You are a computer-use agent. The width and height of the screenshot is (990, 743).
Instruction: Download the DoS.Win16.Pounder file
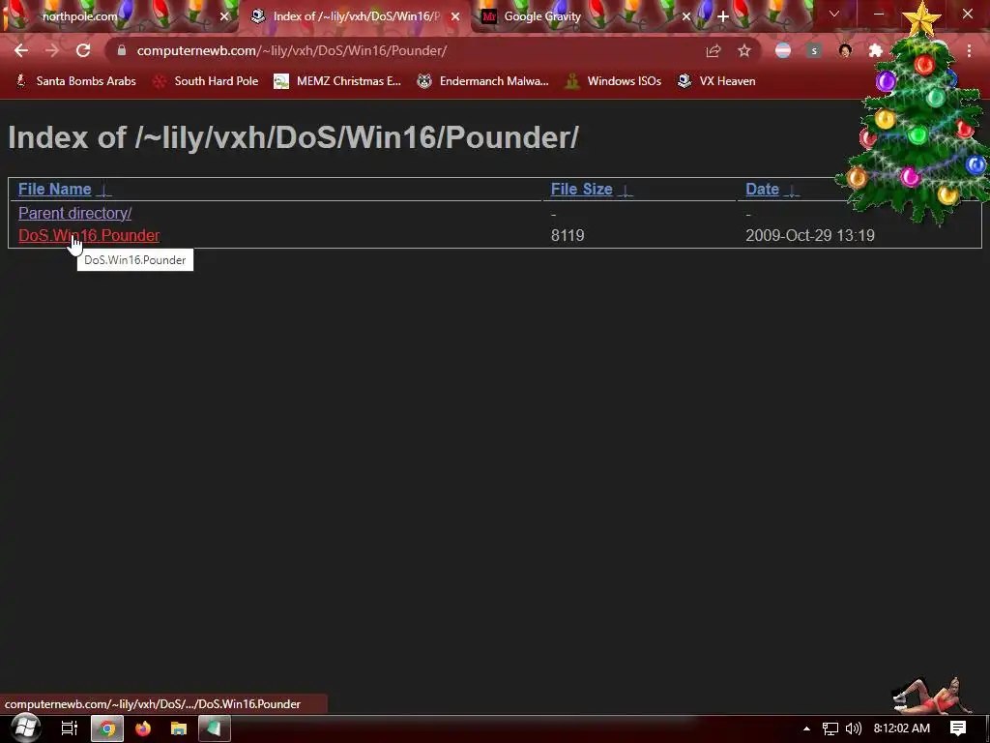(x=89, y=235)
